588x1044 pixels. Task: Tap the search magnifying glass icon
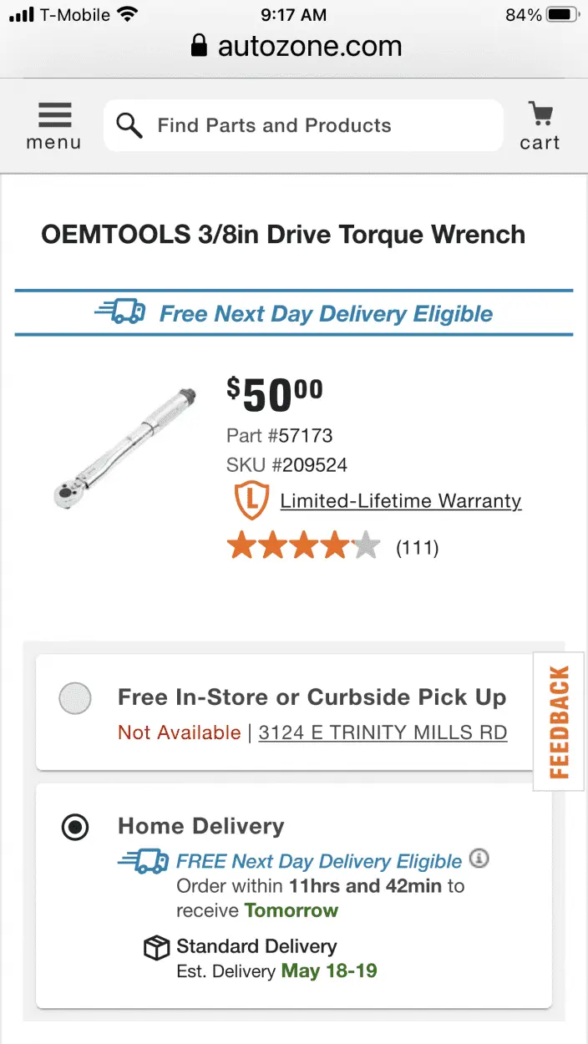129,125
